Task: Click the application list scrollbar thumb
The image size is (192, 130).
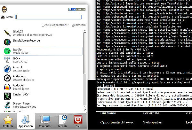Action: (x=85, y=53)
